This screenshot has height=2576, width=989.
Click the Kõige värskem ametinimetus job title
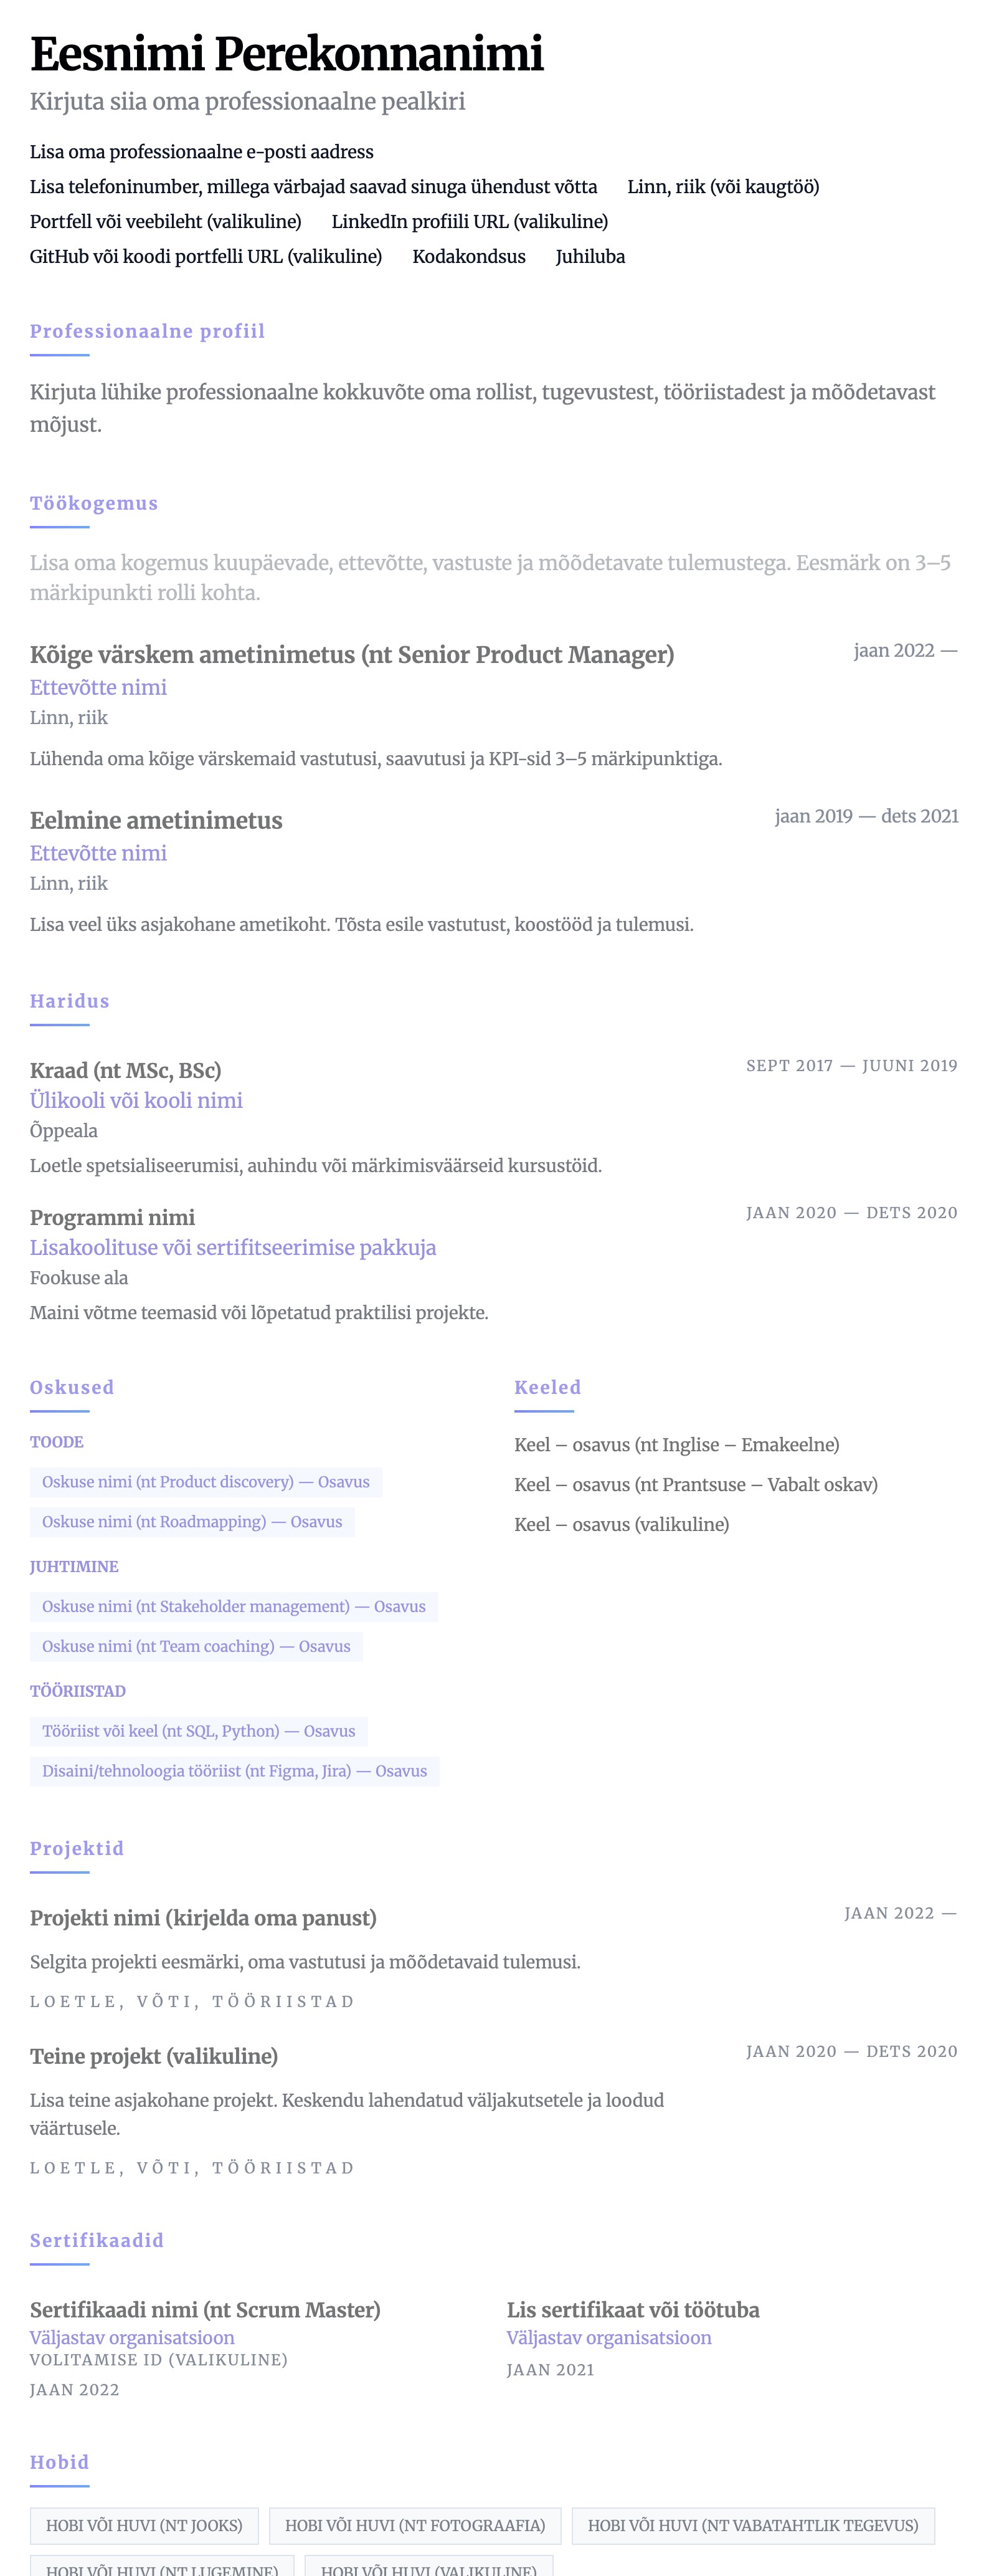tap(352, 655)
